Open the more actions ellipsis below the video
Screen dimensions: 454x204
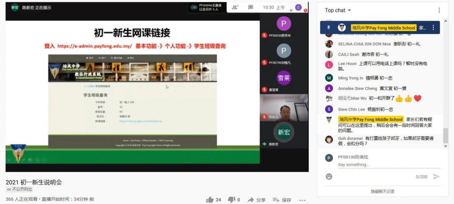point(302,200)
